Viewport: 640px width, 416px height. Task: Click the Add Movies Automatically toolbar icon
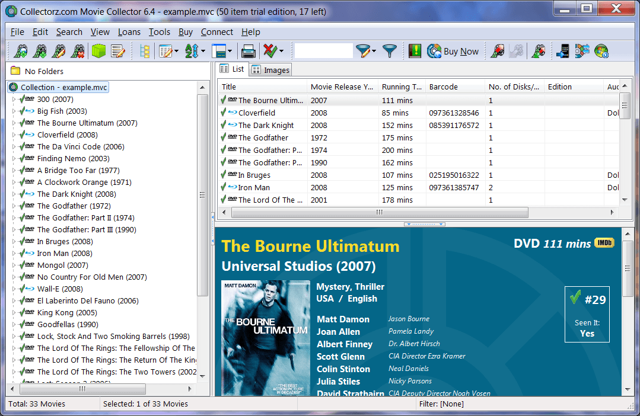[x=21, y=52]
